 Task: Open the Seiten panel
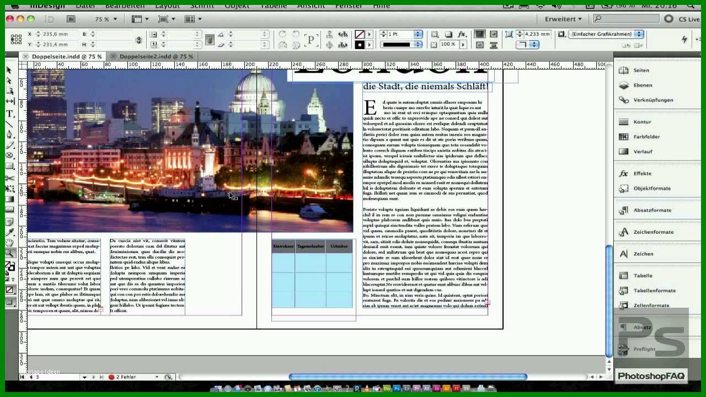(641, 71)
